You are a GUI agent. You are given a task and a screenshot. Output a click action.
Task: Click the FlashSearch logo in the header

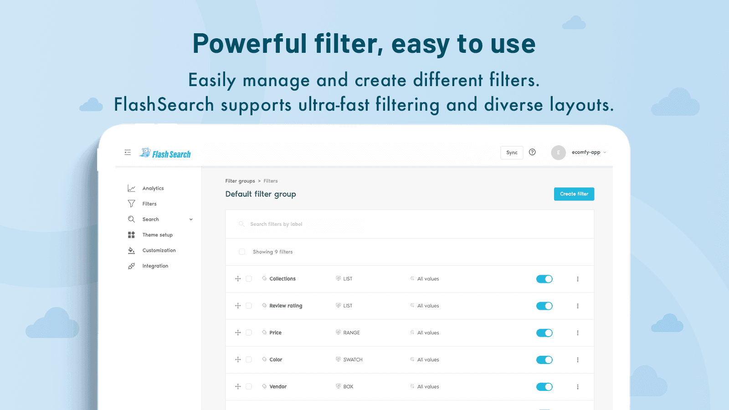[165, 153]
